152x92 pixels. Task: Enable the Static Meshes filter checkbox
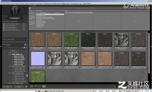(37, 26)
